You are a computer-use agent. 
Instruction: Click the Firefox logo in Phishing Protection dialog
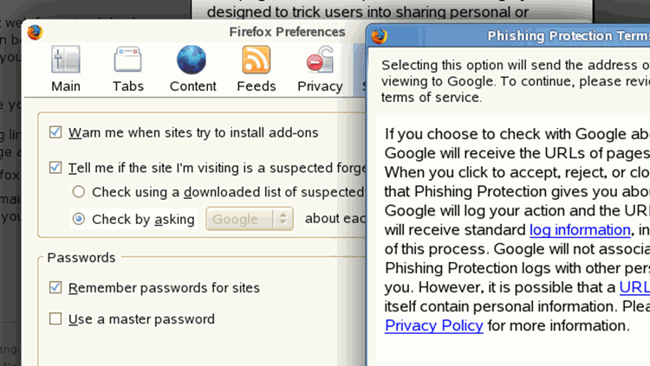click(x=379, y=36)
